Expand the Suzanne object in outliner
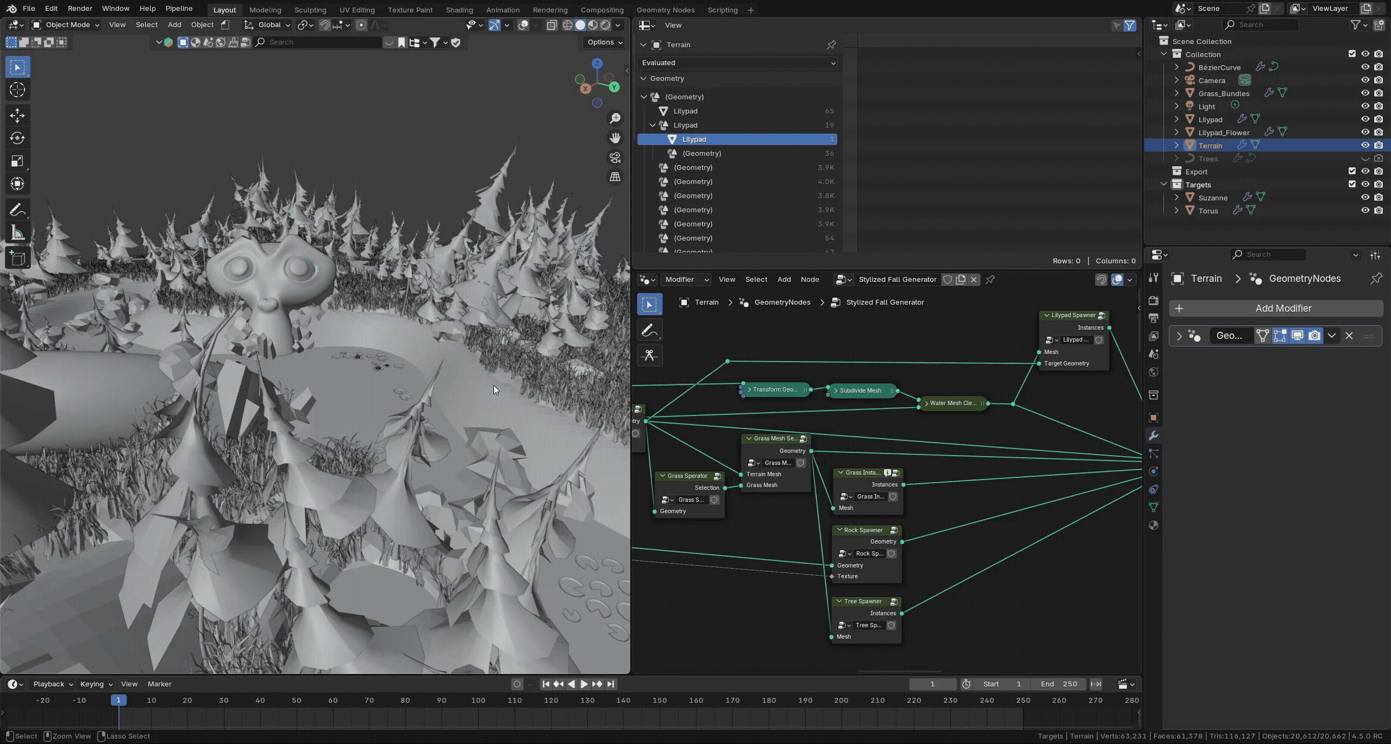This screenshot has width=1391, height=744. [x=1176, y=198]
